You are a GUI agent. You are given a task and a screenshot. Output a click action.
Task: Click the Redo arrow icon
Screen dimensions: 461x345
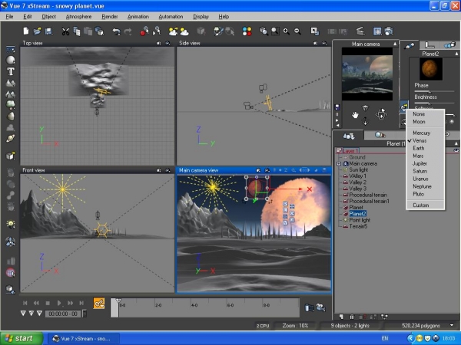[128, 31]
